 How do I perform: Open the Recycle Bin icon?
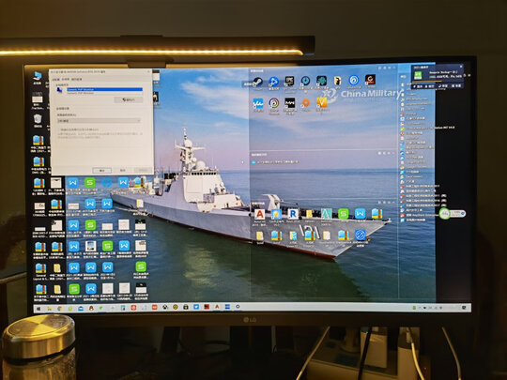38,119
